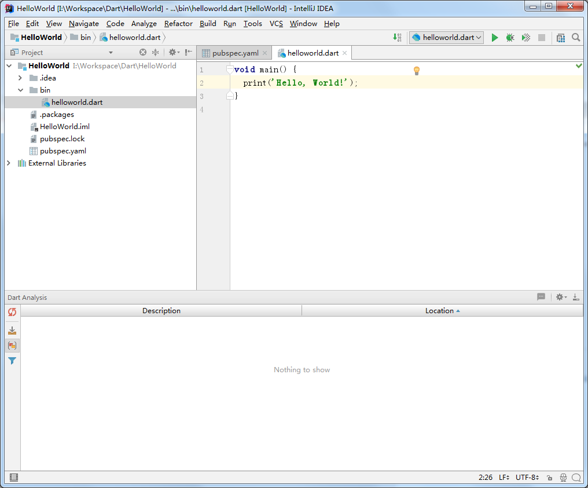This screenshot has height=488, width=588.
Task: Hide the Project tool window icon
Action: click(189, 53)
